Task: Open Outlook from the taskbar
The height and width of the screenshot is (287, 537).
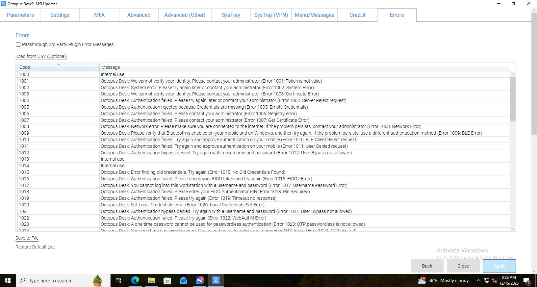Action: pos(183,280)
